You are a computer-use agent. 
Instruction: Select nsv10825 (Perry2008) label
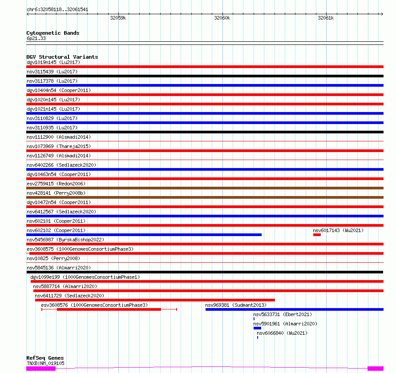pos(53,258)
